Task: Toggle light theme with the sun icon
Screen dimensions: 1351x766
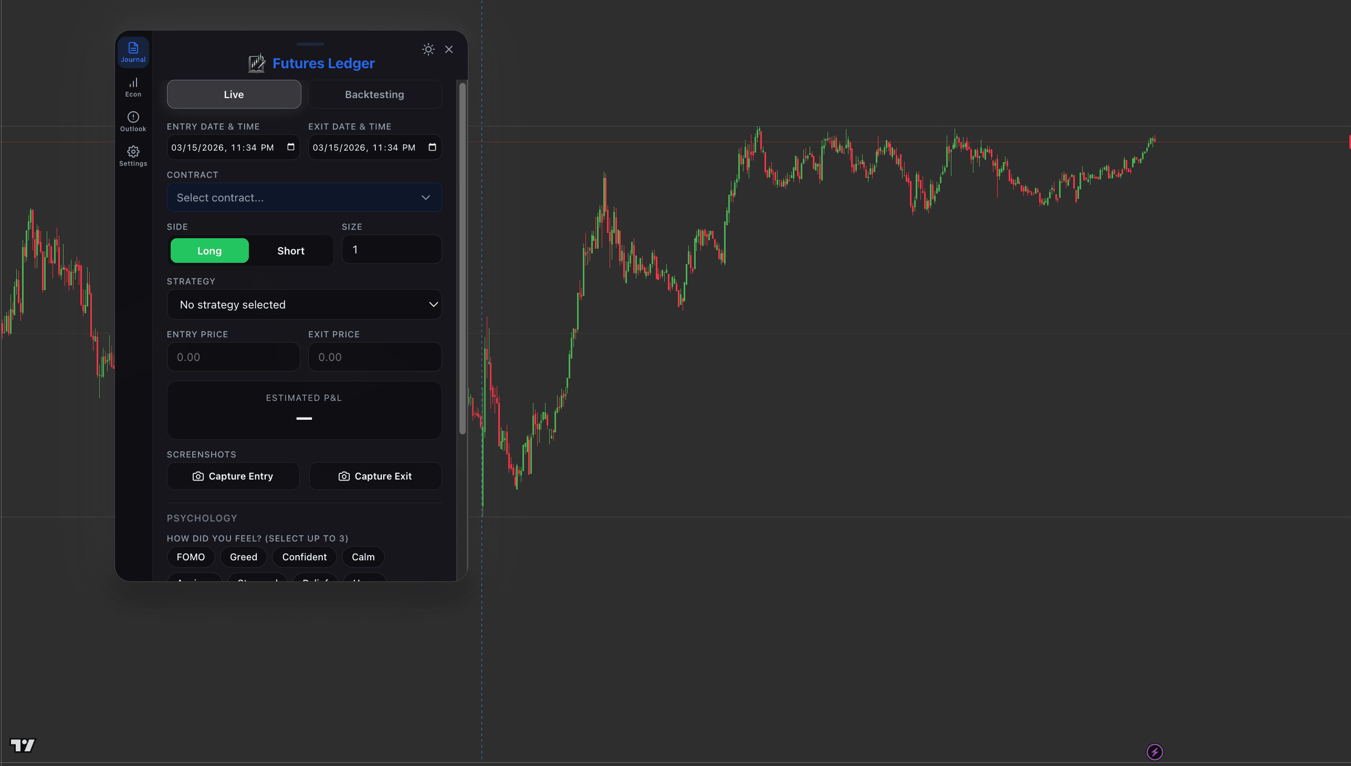Action: point(428,49)
